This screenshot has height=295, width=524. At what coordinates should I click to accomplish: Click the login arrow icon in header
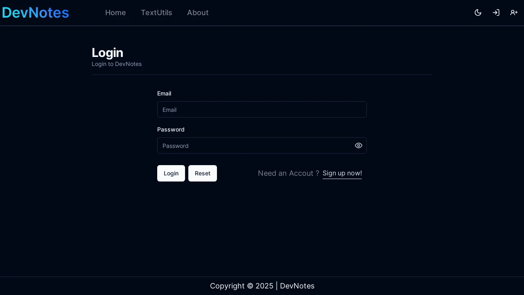[x=496, y=13]
